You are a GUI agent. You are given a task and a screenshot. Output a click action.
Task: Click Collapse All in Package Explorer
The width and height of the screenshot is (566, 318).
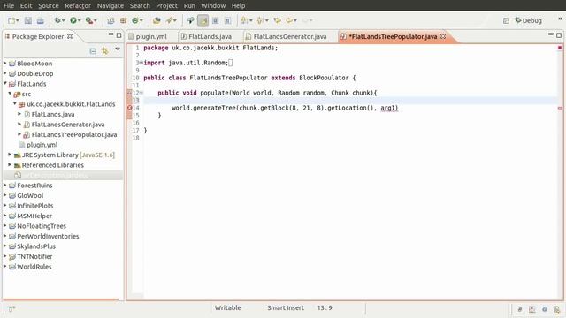93,51
